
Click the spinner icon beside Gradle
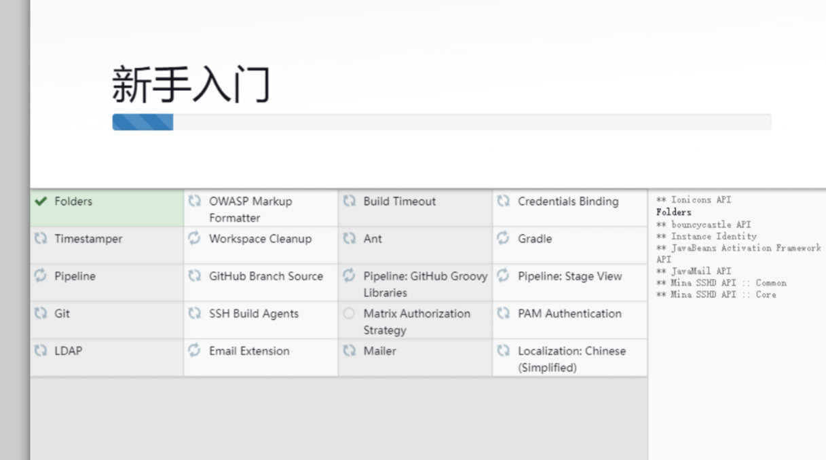pyautogui.click(x=503, y=238)
